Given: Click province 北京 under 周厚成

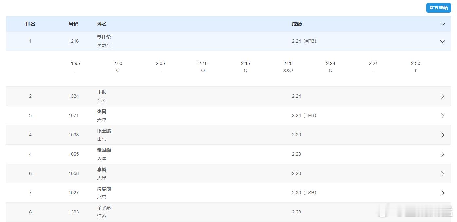Looking at the screenshot, I should [x=101, y=197].
